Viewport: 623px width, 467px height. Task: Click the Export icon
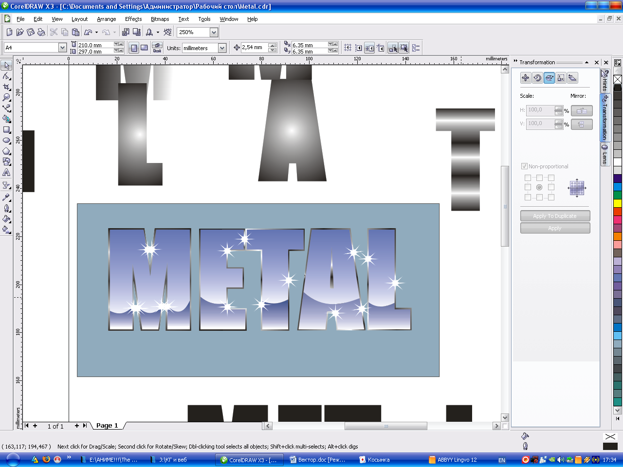coord(137,32)
